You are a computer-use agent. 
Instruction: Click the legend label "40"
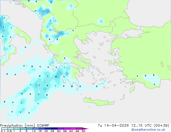(x=71, y=131)
